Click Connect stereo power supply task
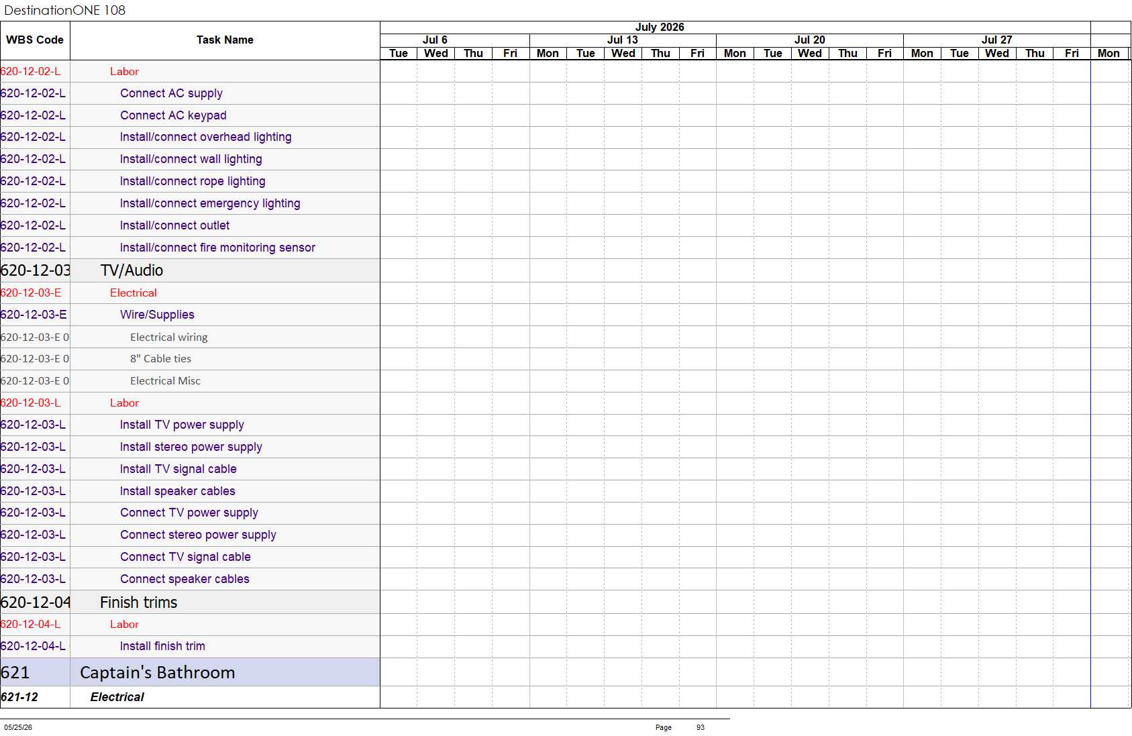Screen dimensions: 1132x736 [x=198, y=535]
